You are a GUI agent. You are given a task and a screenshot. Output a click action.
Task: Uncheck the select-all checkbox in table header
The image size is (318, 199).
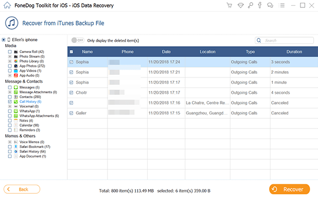72,52
